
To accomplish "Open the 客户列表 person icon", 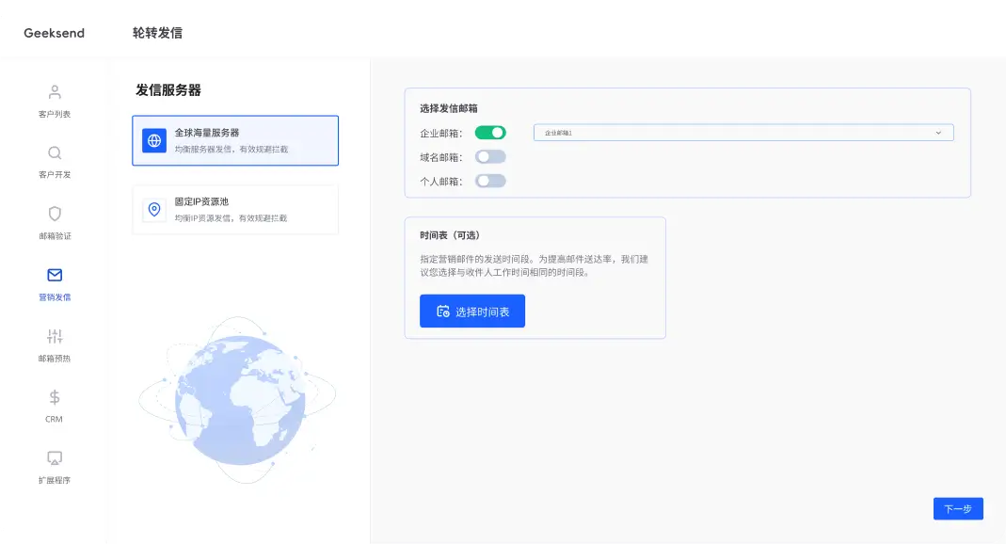I will [x=55, y=92].
